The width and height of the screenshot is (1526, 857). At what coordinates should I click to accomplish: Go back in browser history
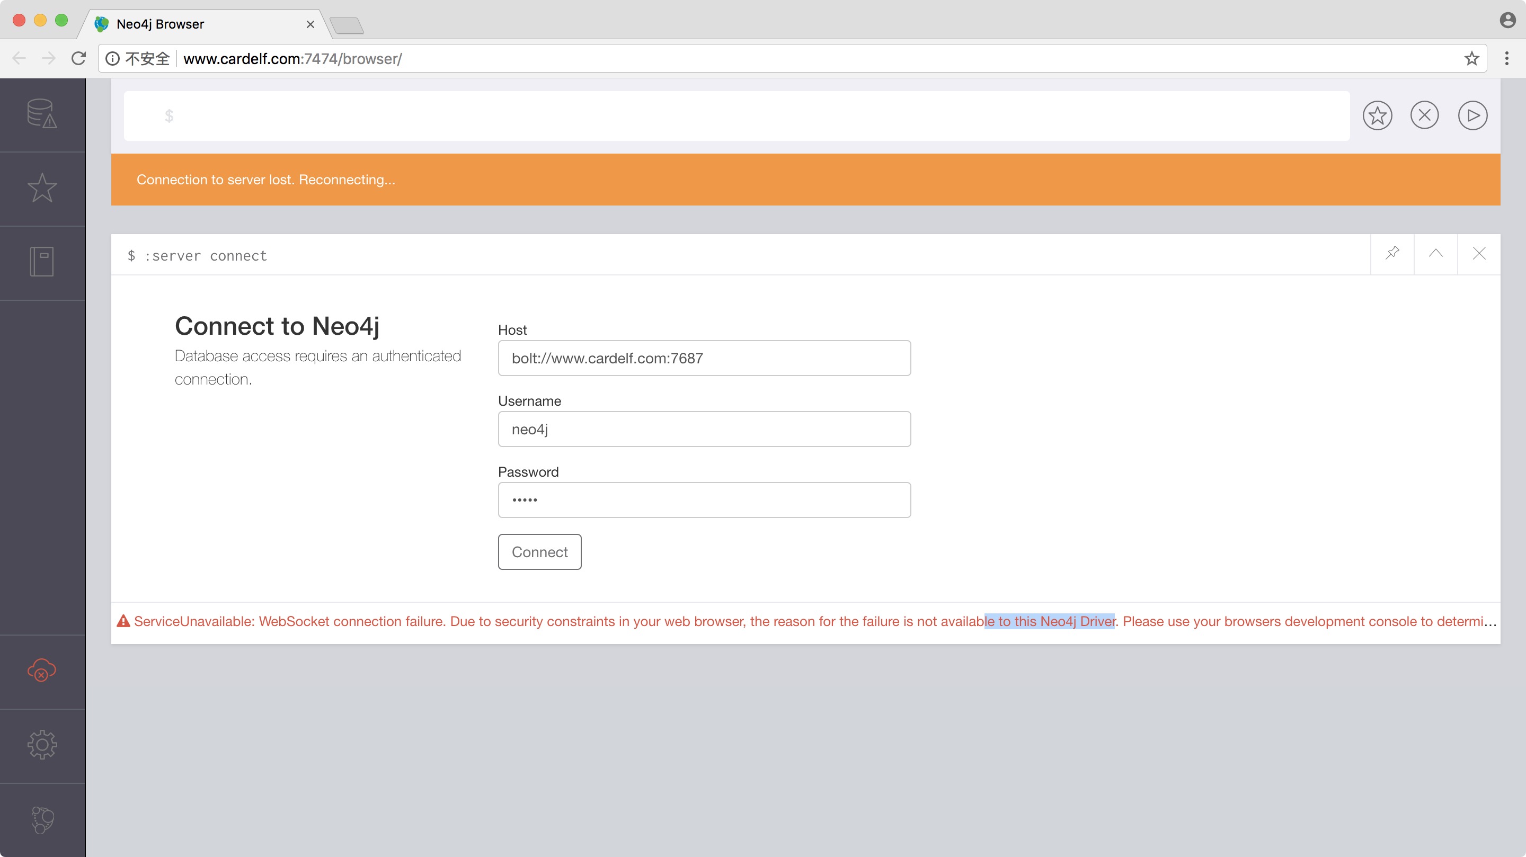(x=20, y=59)
